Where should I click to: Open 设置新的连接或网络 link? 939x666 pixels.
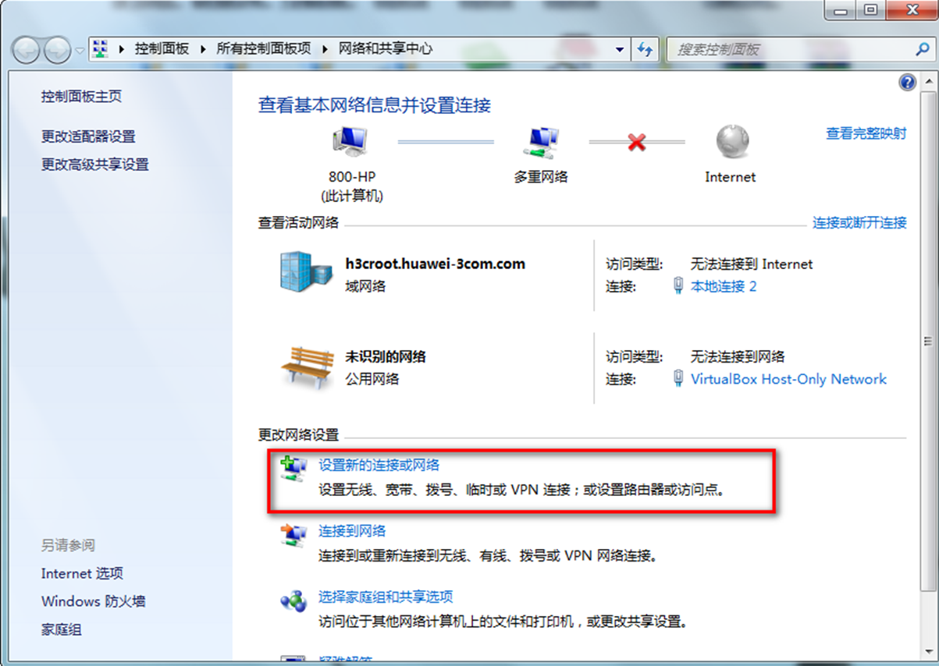pos(379,465)
